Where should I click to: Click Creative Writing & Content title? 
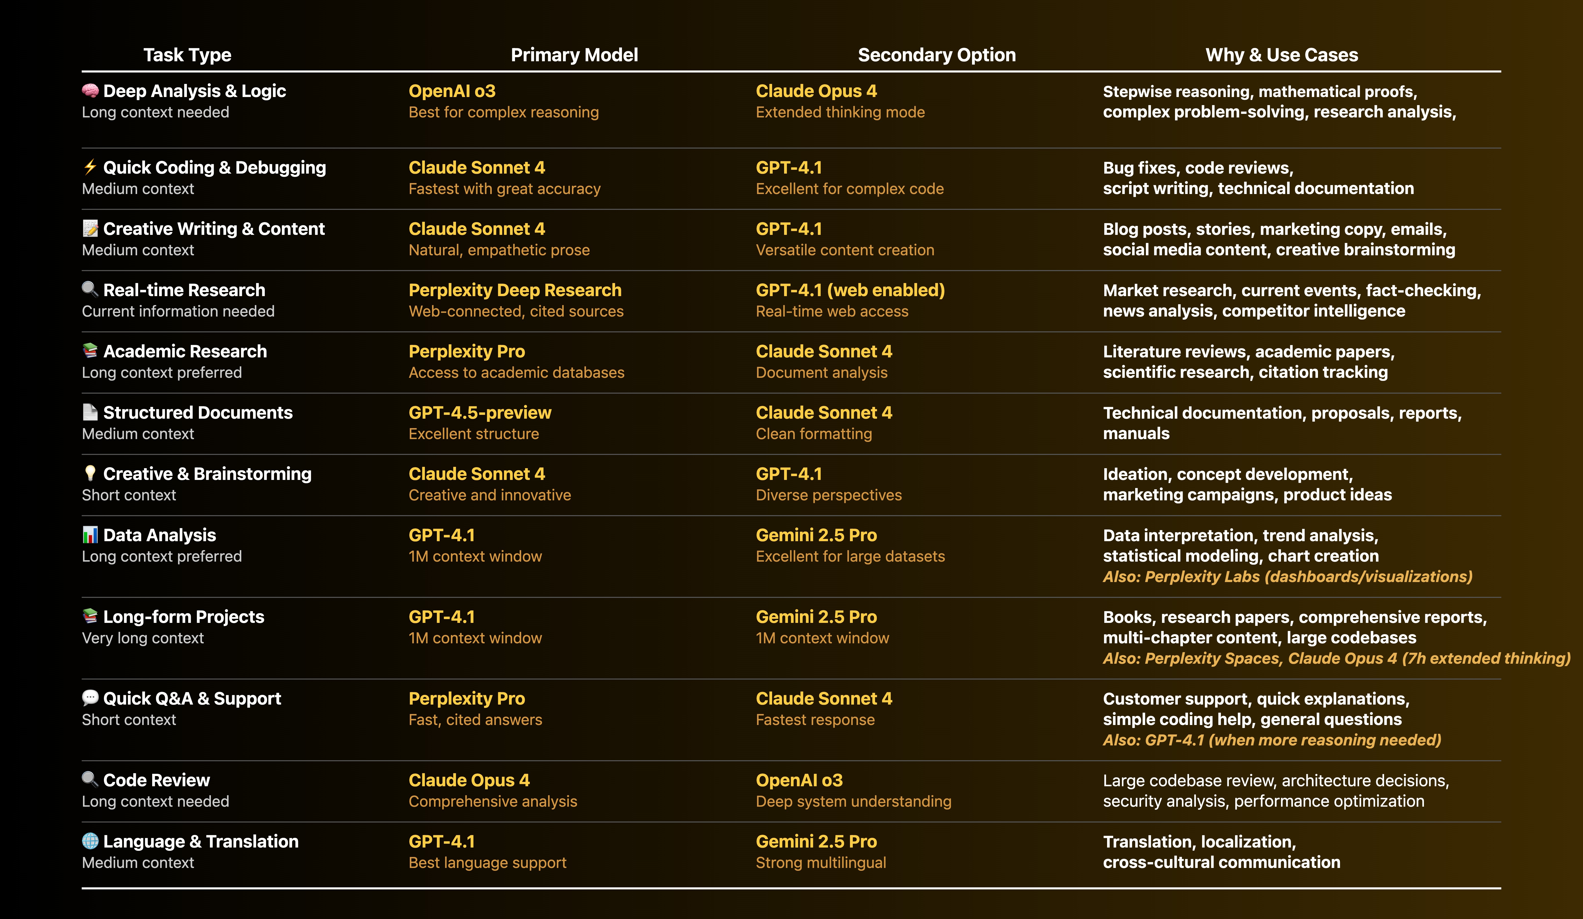(214, 229)
